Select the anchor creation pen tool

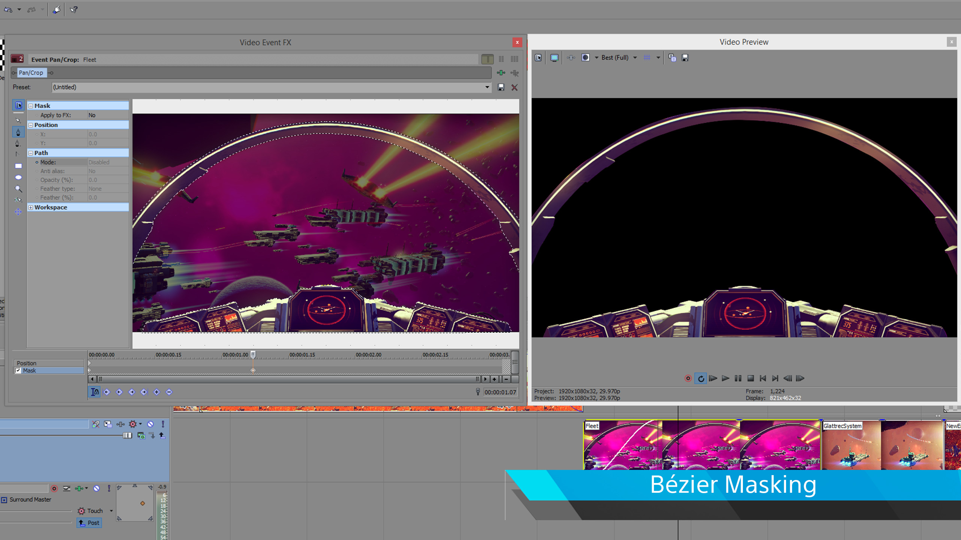click(18, 132)
